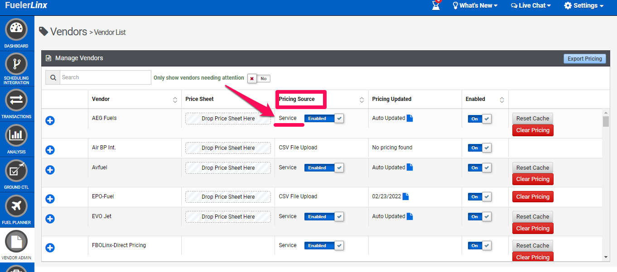Clear Pricing for EPO-Fuel
Viewport: 617px width, 272px height.
click(x=533, y=197)
